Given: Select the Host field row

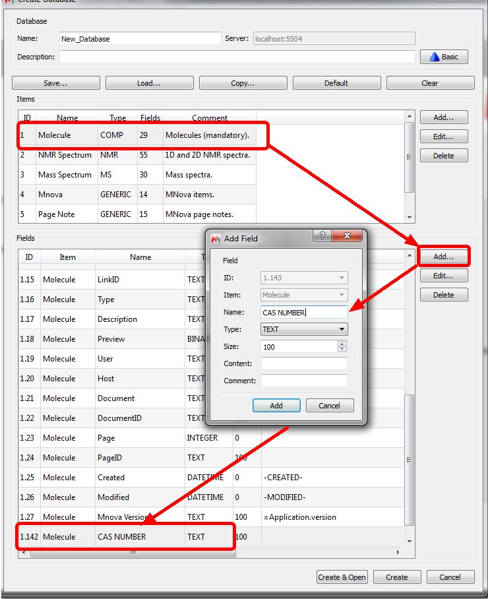Looking at the screenshot, I should tap(211, 379).
